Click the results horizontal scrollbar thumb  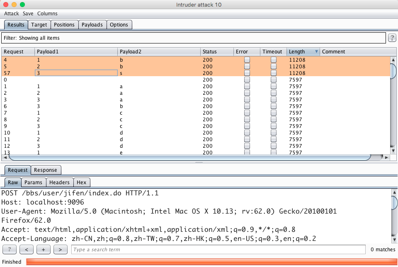[190, 158]
